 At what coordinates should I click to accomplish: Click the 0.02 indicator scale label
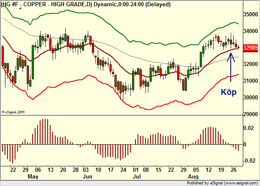(248, 128)
